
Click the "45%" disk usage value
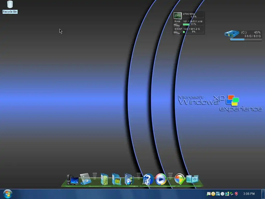(x=257, y=32)
